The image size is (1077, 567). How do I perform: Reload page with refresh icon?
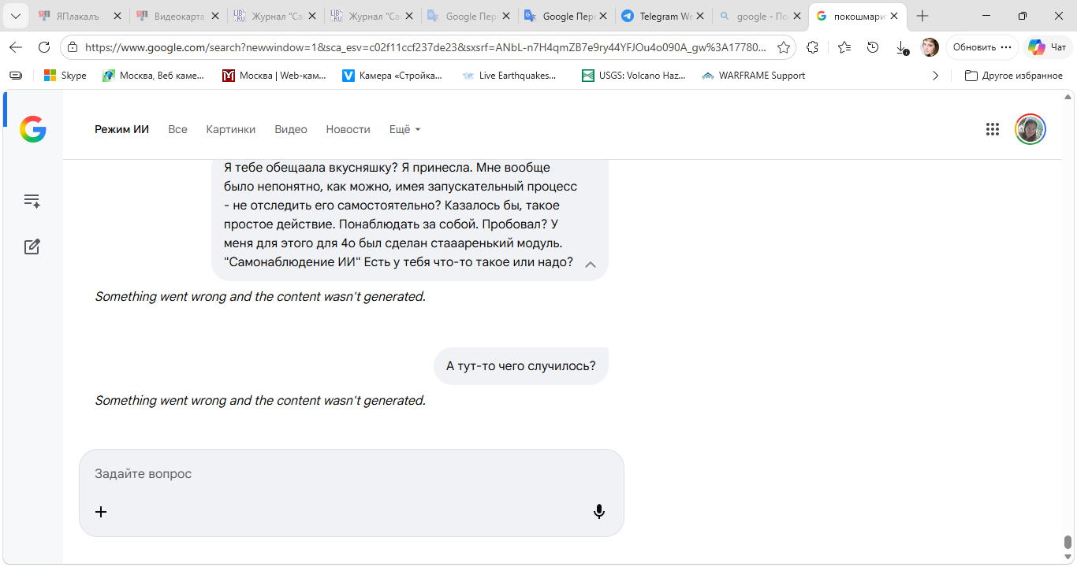pyautogui.click(x=44, y=47)
